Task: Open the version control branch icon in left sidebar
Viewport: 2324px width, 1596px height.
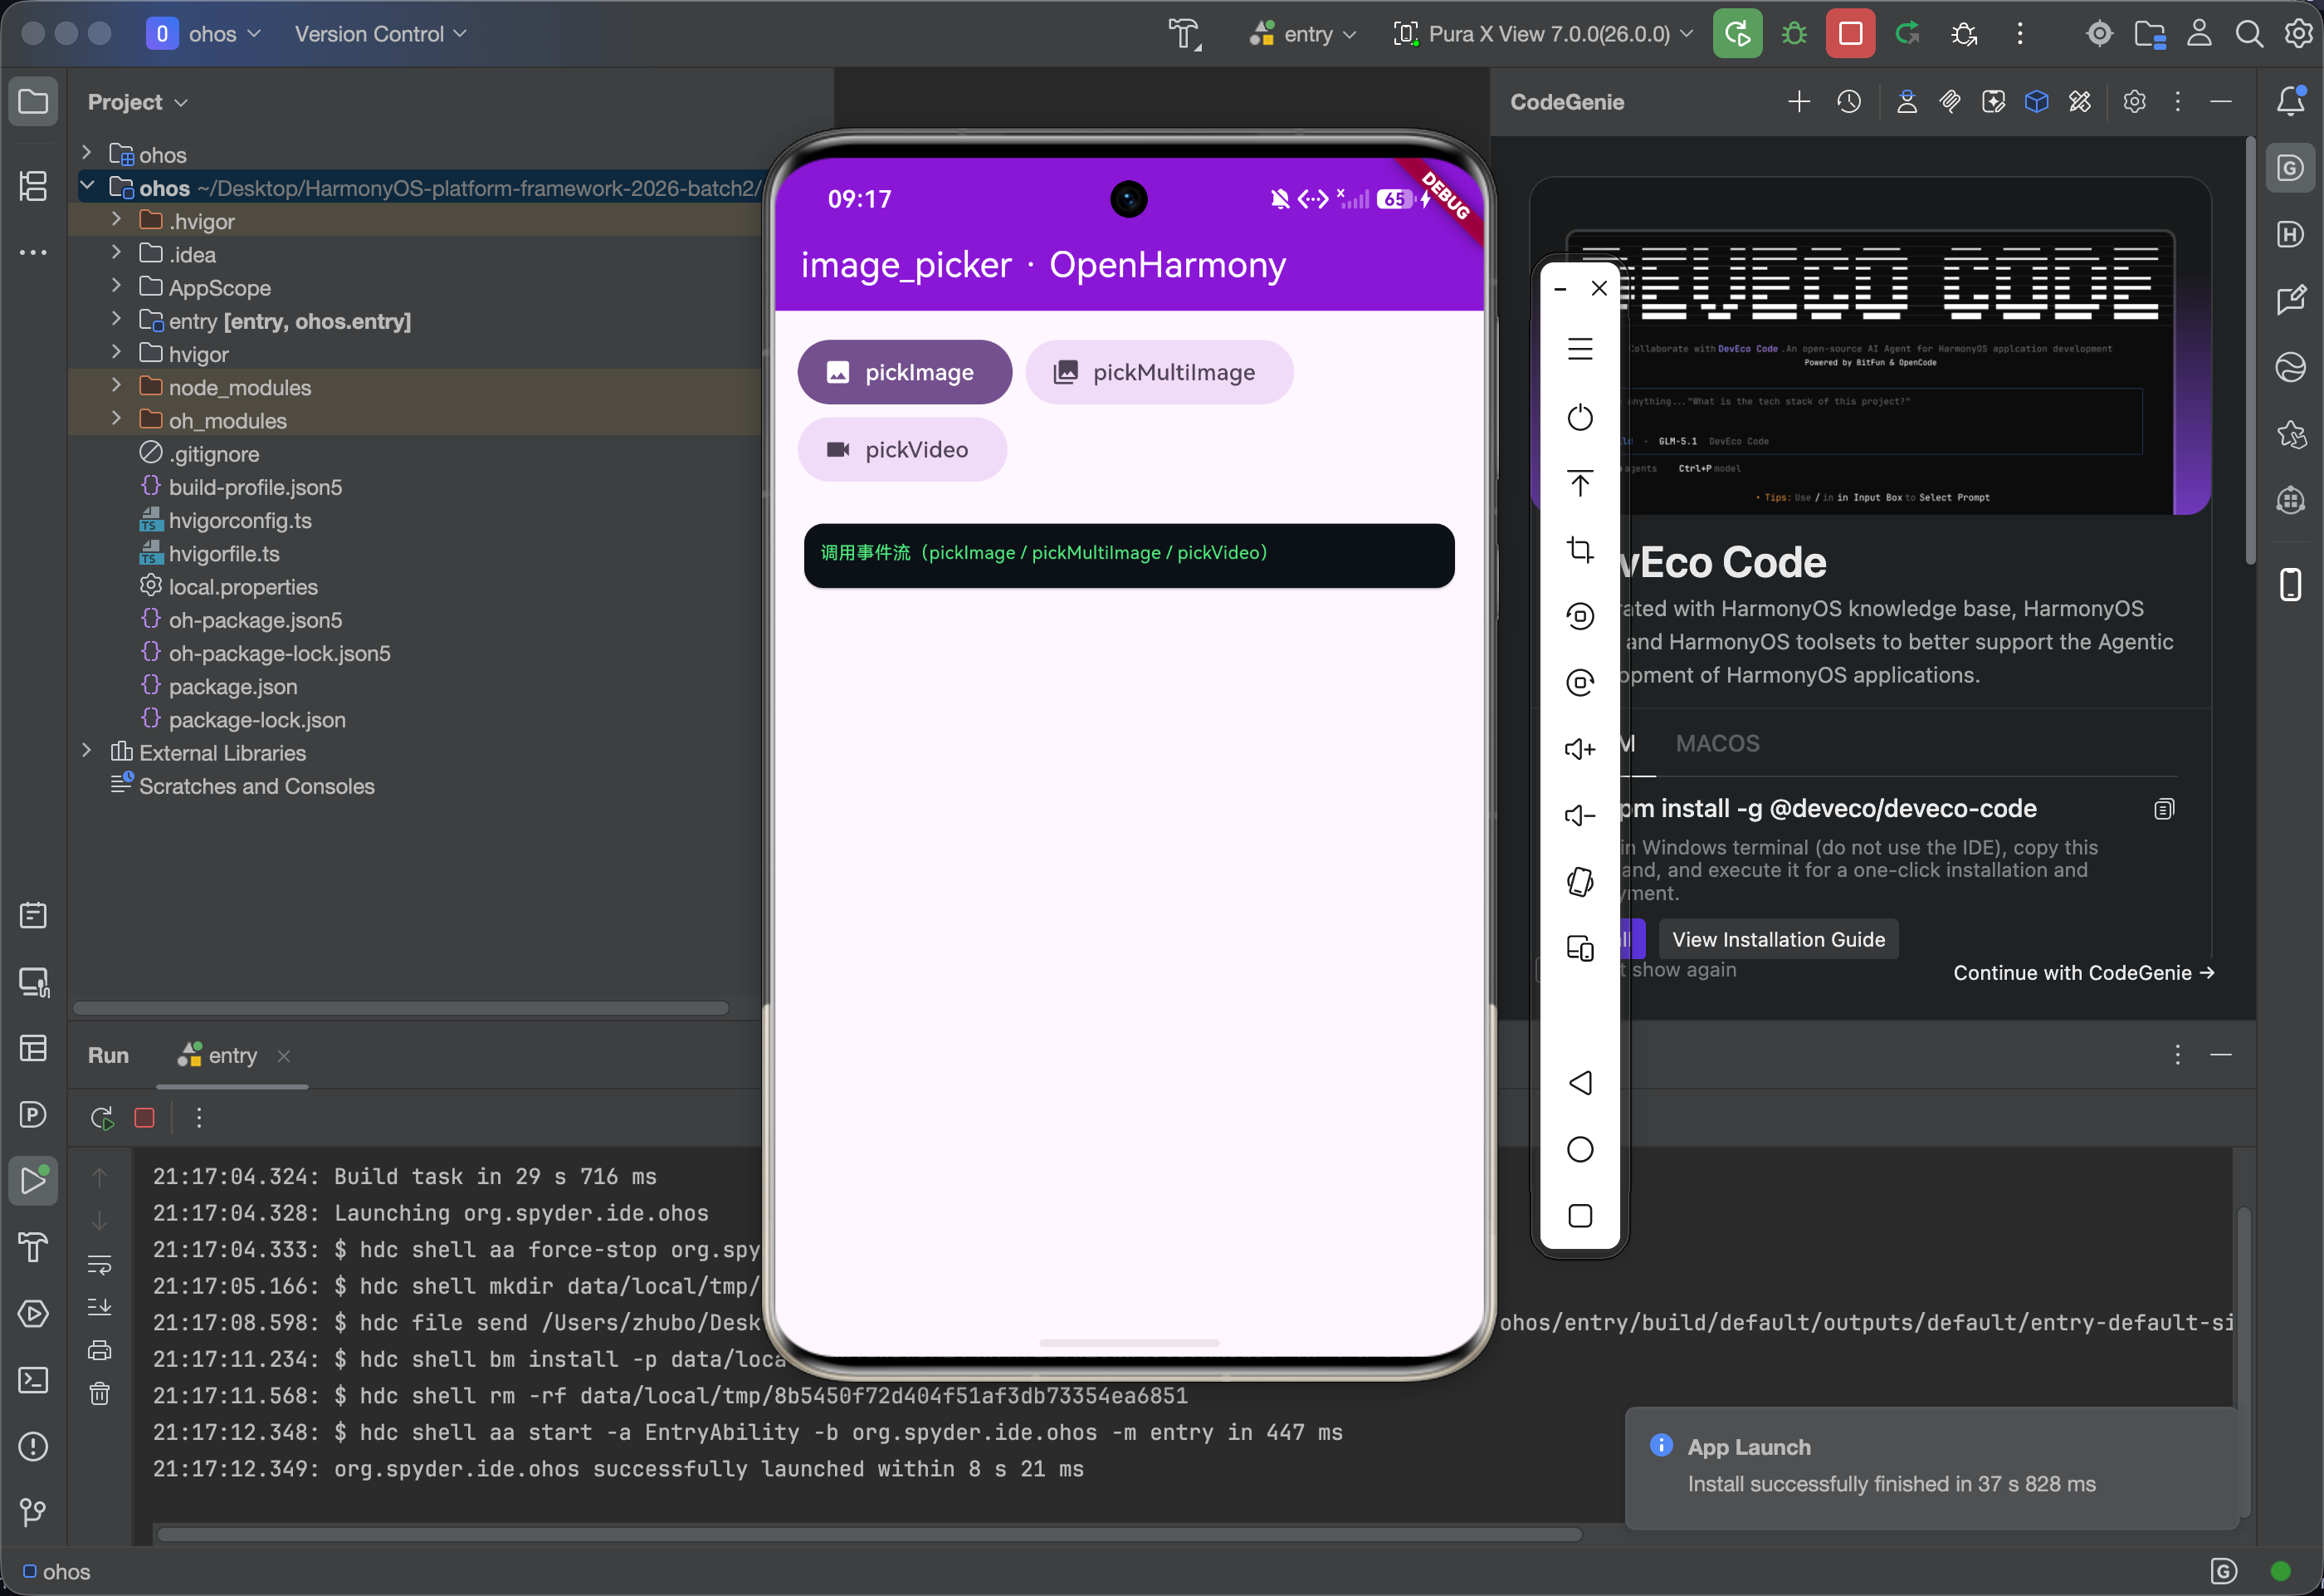Action: click(x=33, y=1512)
